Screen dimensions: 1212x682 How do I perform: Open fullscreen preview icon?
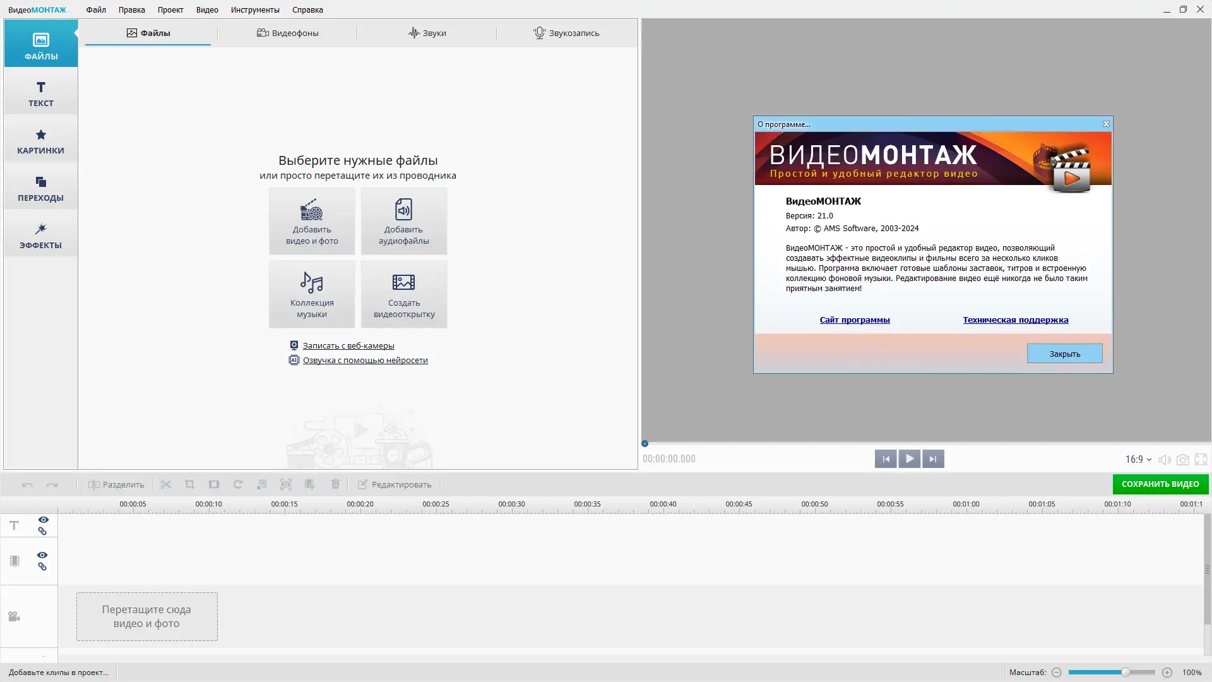1201,460
